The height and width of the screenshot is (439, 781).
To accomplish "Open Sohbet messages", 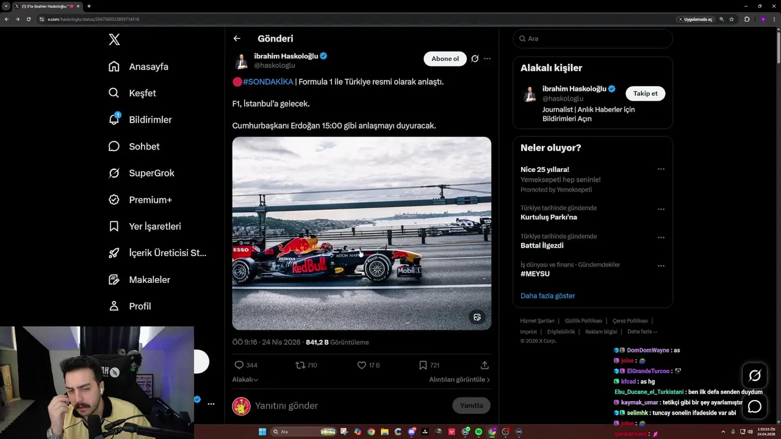I will pyautogui.click(x=134, y=146).
